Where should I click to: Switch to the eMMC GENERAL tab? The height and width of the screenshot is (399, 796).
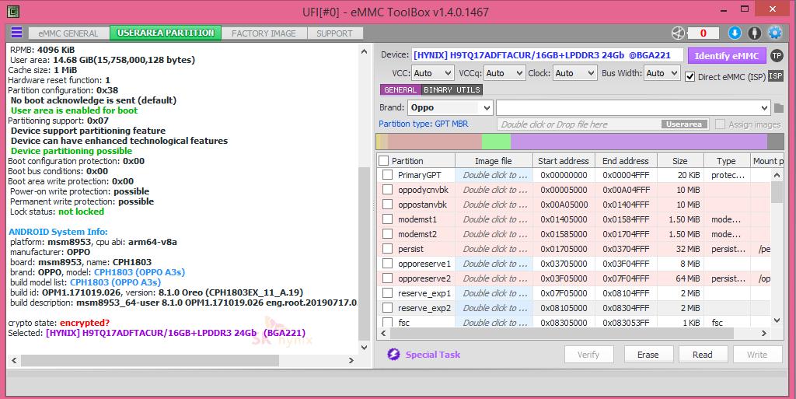(68, 33)
